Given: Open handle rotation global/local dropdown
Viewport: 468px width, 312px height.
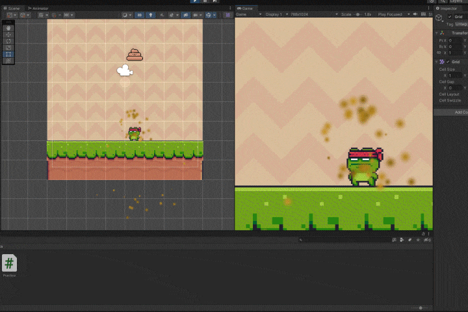Looking at the screenshot, I should click(25, 15).
